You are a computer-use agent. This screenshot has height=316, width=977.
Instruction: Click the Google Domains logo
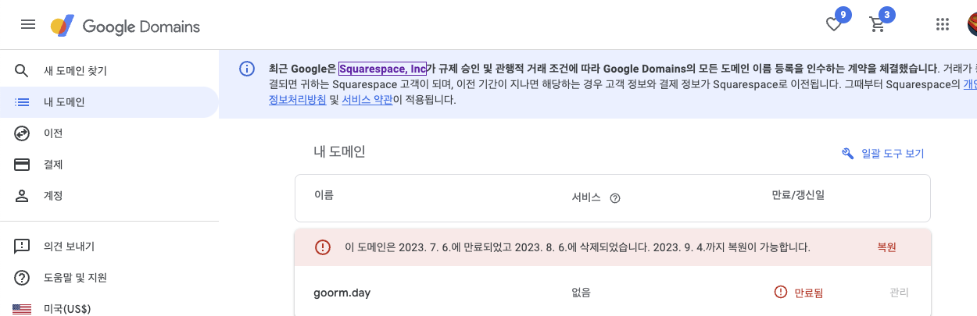pos(125,27)
